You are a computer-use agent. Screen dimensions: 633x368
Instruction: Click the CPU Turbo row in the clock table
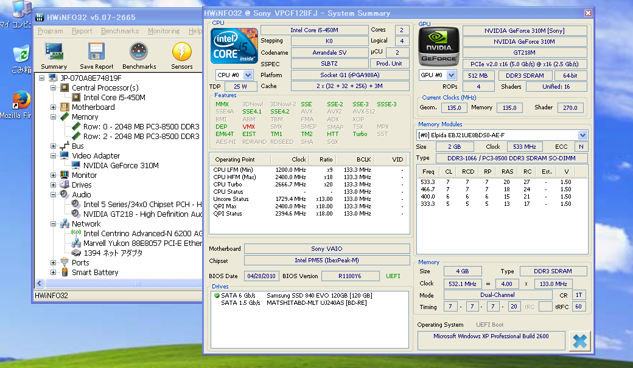click(x=309, y=185)
